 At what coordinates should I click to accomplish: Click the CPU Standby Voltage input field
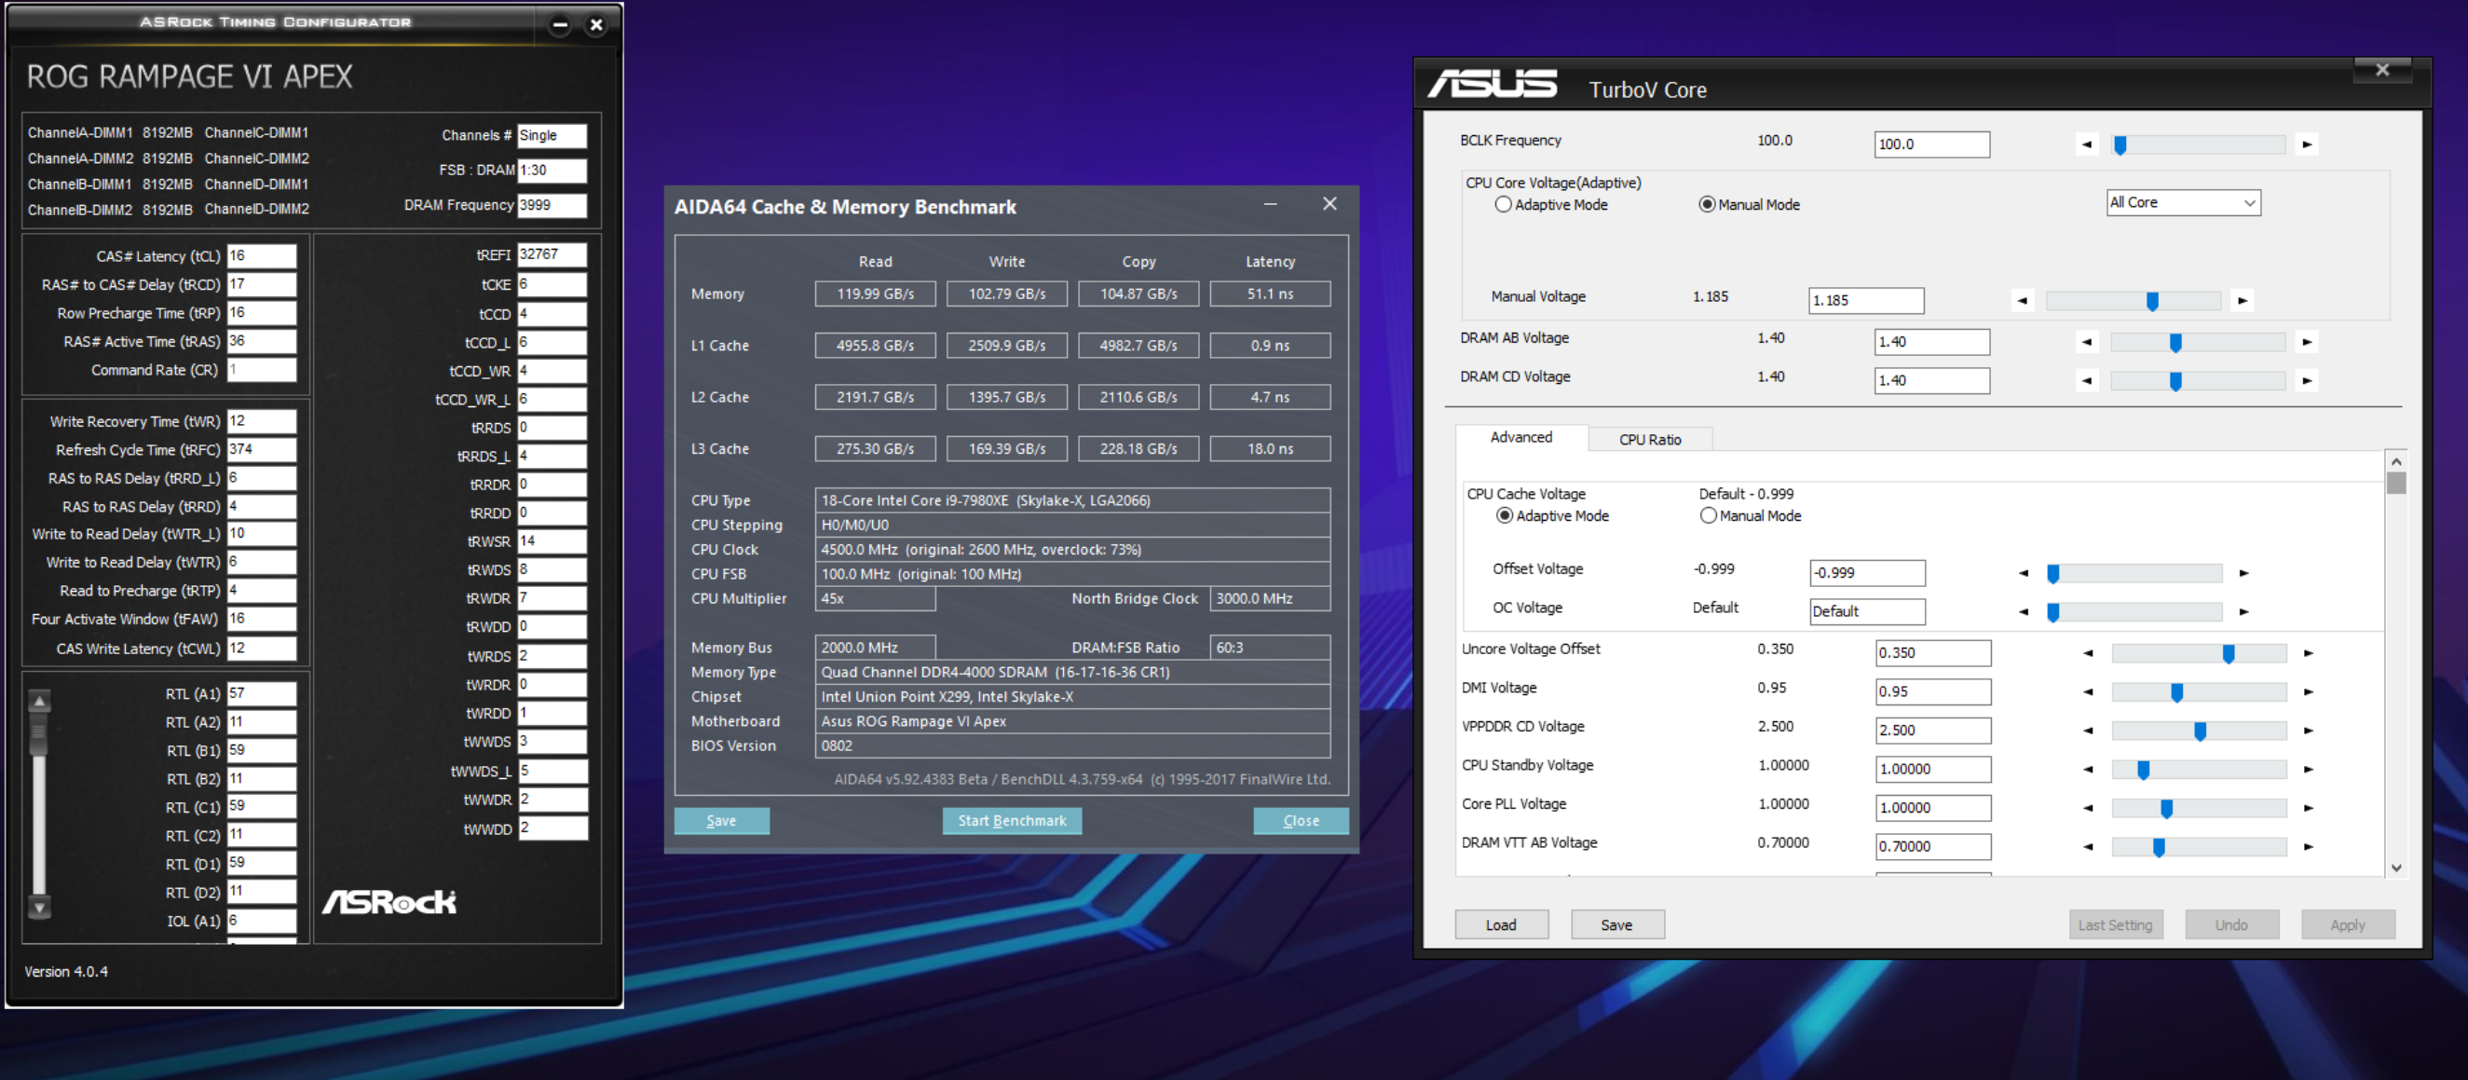[1933, 770]
